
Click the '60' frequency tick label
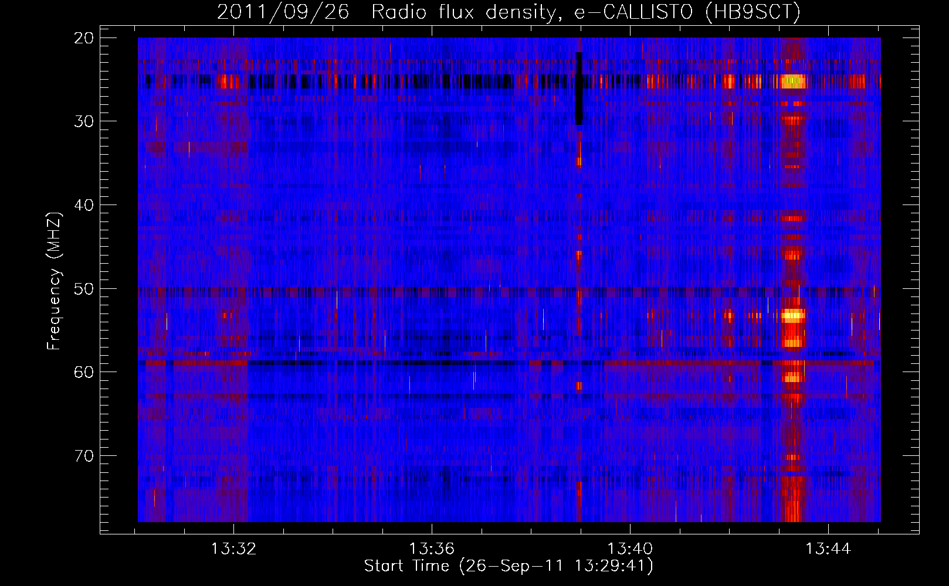tap(84, 372)
